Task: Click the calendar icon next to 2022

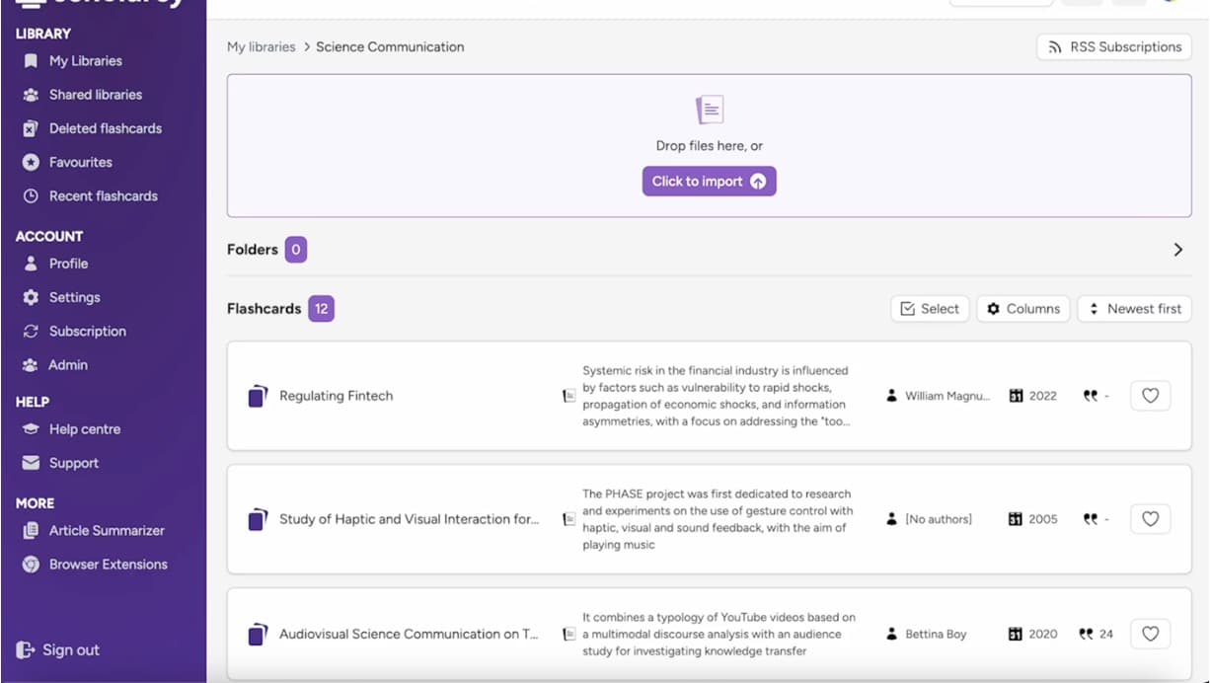Action: (x=1016, y=396)
